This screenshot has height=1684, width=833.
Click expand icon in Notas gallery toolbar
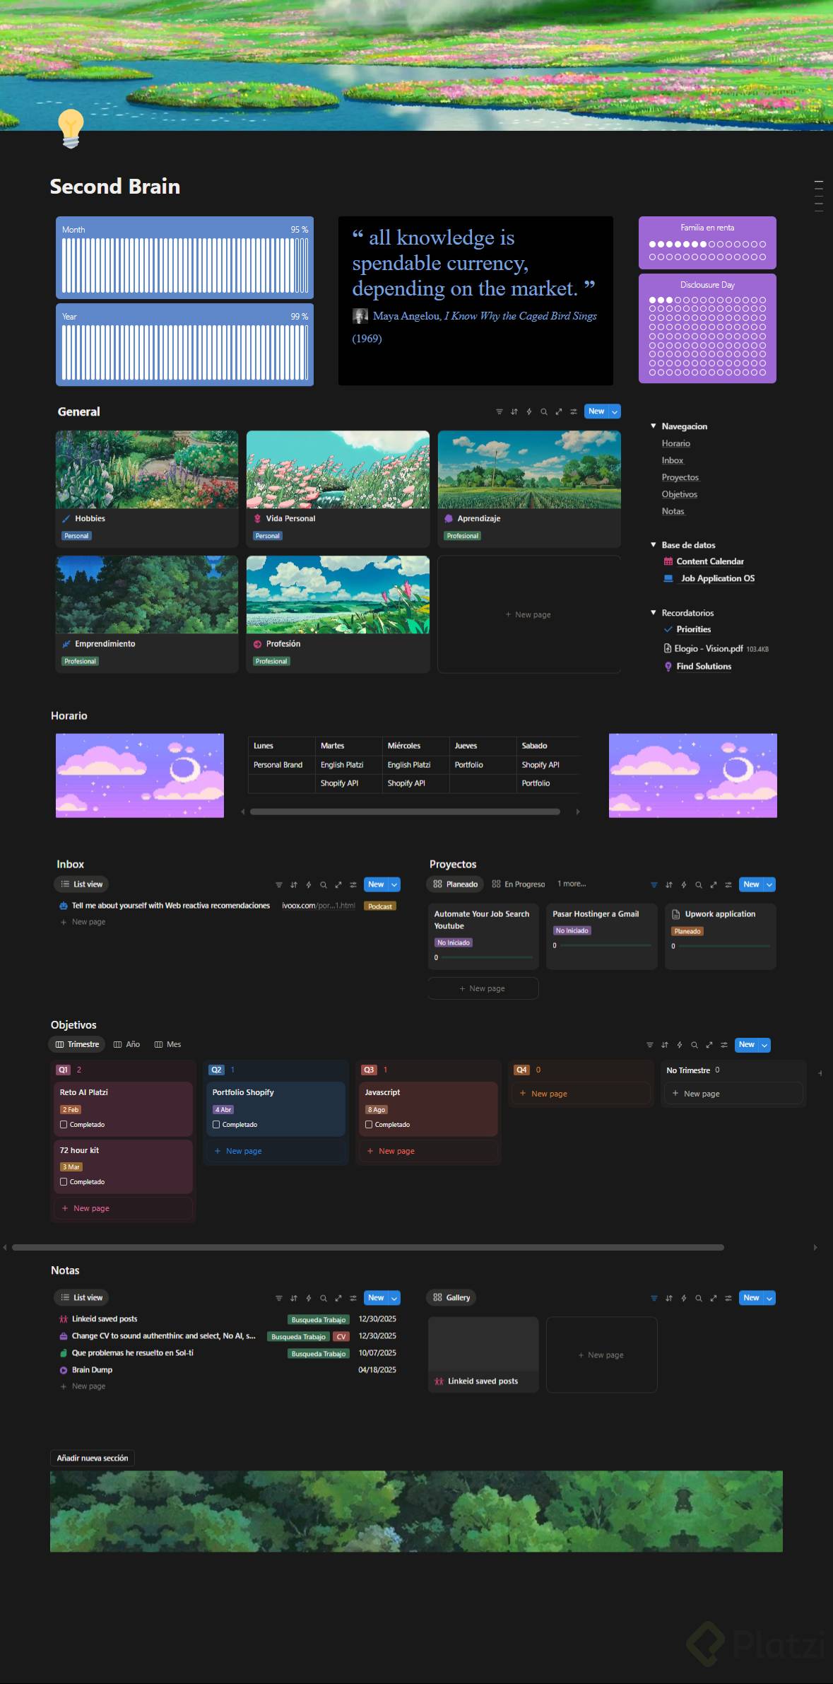click(714, 1298)
